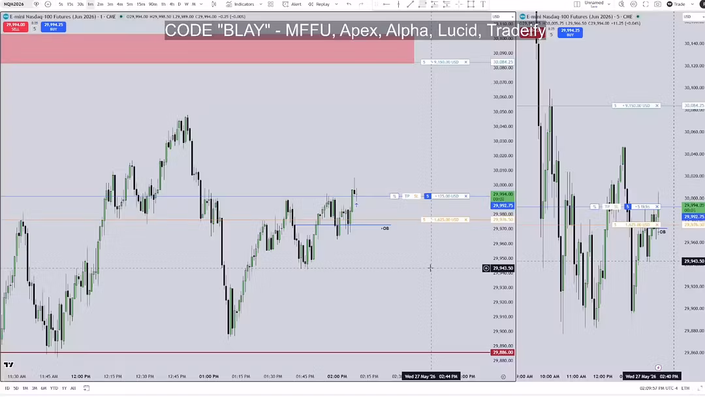
Task: Select the 2m timeframe
Action: [x=101, y=4]
